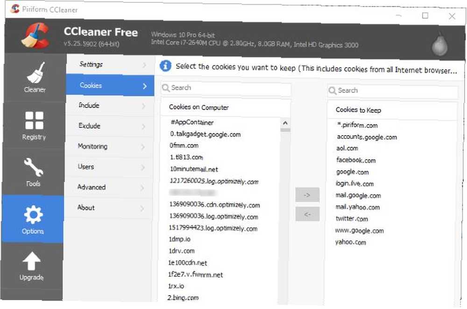Open the Tools wrench icon

pyautogui.click(x=33, y=172)
